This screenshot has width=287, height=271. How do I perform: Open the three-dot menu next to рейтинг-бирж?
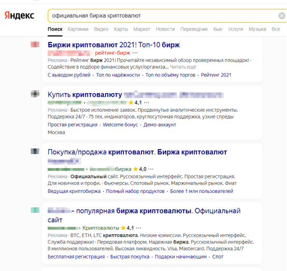point(135,53)
